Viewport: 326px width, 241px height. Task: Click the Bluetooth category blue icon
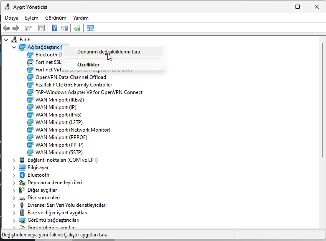(x=22, y=175)
